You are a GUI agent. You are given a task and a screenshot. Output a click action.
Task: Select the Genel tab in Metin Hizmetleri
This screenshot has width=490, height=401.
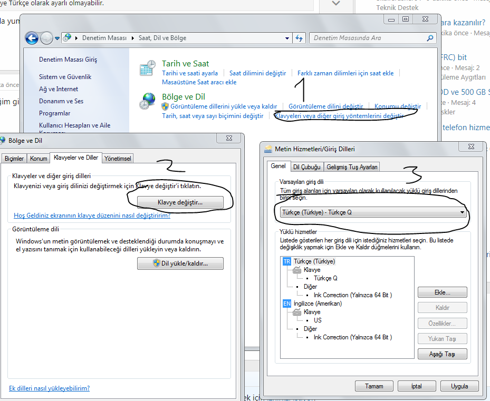278,166
